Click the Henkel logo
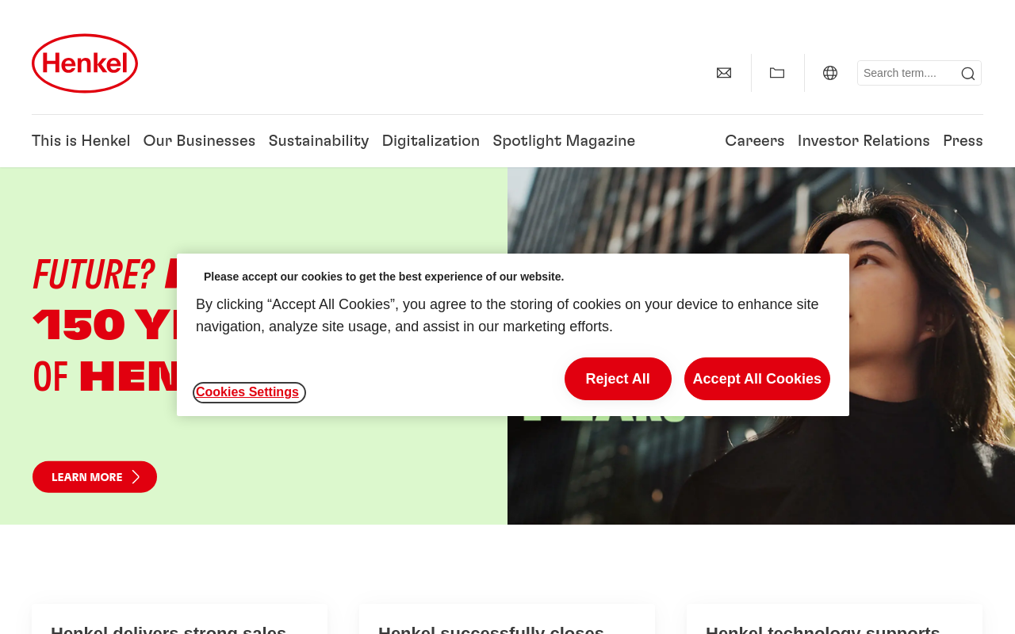This screenshot has height=634, width=1015. click(85, 63)
